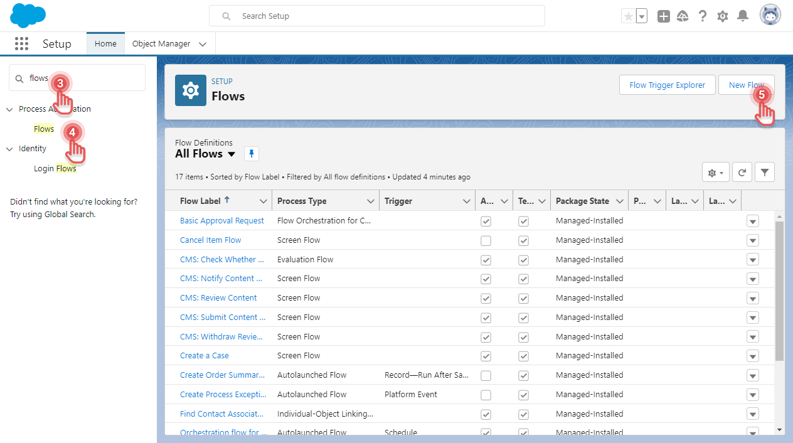The image size is (793, 443).
Task: Open the Salesforce App Launcher grid
Action: (21, 43)
